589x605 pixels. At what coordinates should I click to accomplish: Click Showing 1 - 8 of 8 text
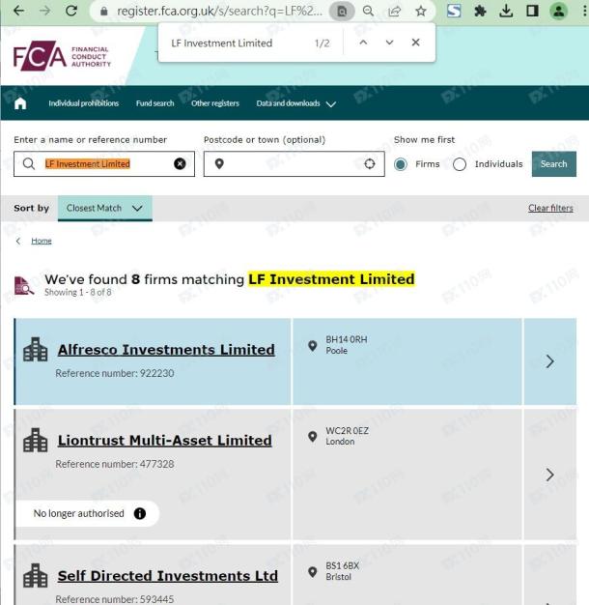coord(78,292)
